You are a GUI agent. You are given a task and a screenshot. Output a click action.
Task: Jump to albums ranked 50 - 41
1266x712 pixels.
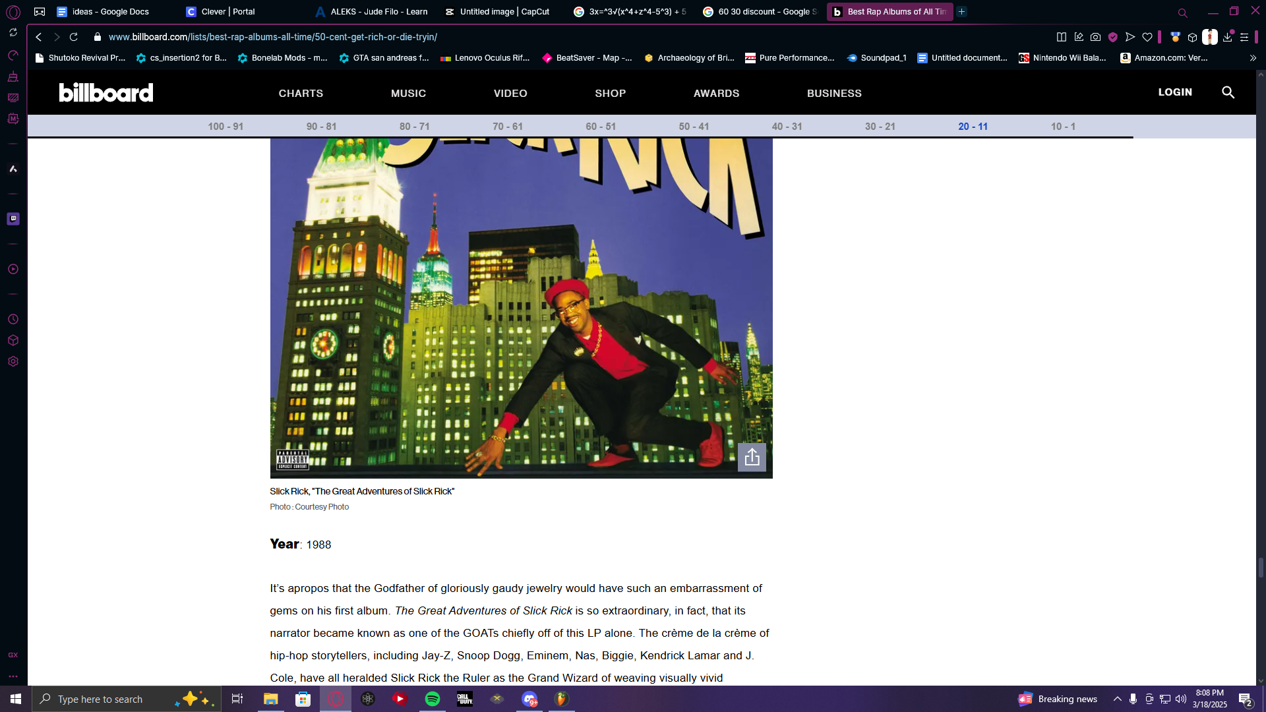694,126
